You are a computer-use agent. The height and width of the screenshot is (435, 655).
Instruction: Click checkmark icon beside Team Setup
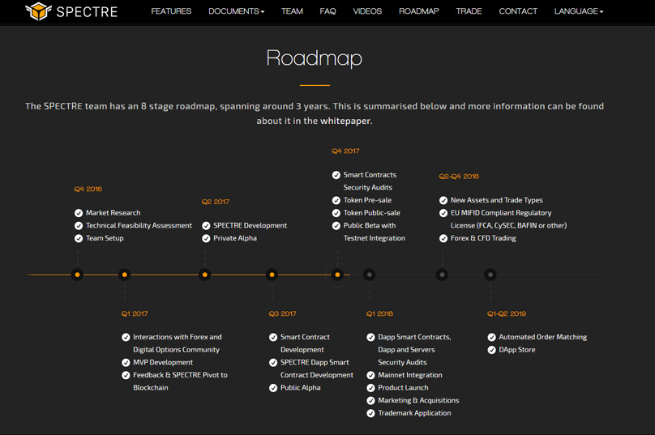79,238
